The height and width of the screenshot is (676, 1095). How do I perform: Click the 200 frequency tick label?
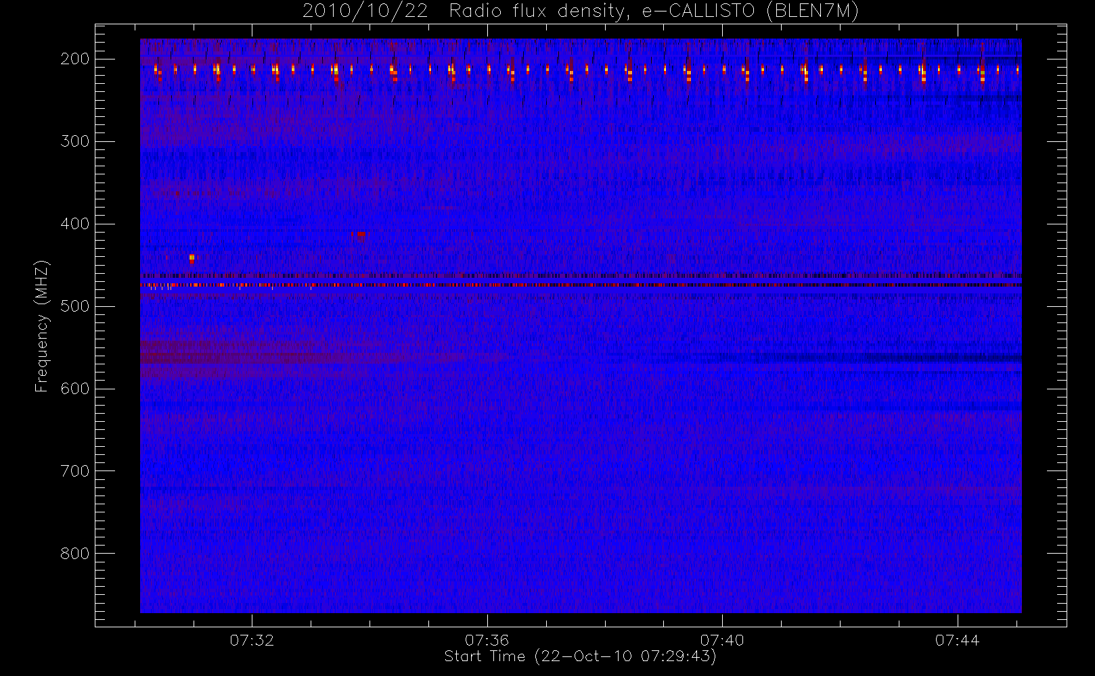click(x=75, y=59)
